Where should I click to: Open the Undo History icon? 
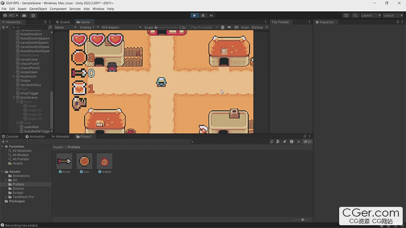click(x=346, y=16)
